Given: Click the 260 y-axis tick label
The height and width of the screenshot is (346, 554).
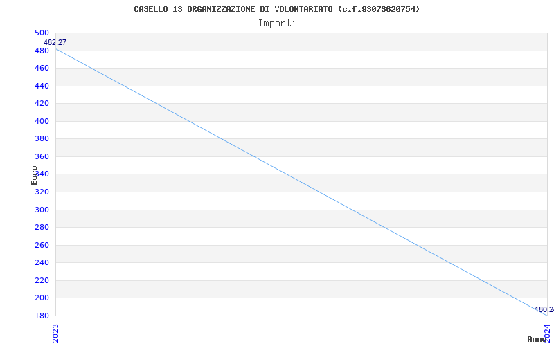Looking at the screenshot, I should 42,246.
